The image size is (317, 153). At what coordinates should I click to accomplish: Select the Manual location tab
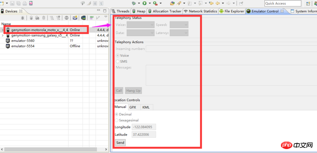(x=120, y=107)
